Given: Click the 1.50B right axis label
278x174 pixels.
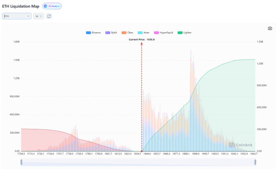Looking at the screenshot, I should click(x=260, y=42).
